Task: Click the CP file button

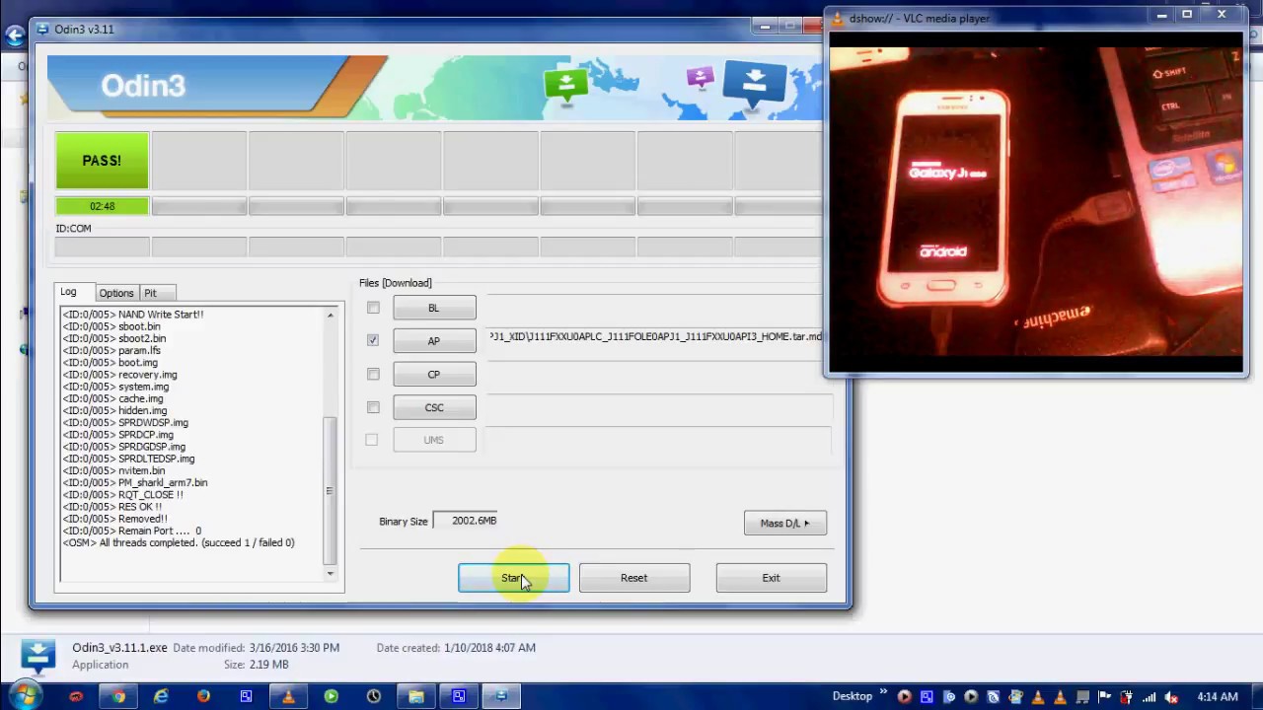Action: (x=434, y=375)
